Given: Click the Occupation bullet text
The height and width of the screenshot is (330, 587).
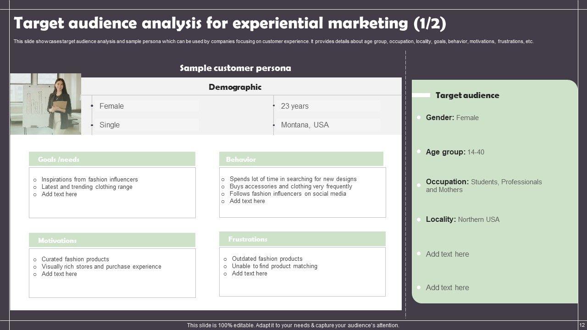Looking at the screenshot, I should (x=483, y=186).
